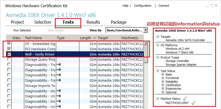Uncheck the DF - Embedded Sig test
The width and height of the screenshot is (221, 109).
9,44
